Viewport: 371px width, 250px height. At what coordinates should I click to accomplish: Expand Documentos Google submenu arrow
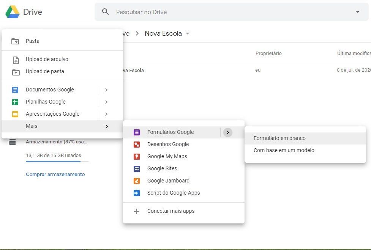(x=106, y=90)
